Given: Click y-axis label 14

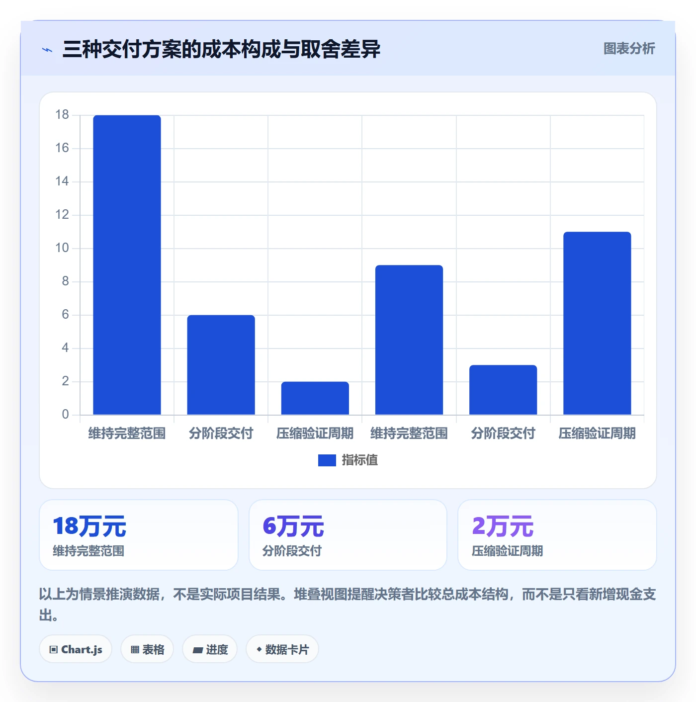Looking at the screenshot, I should (62, 181).
